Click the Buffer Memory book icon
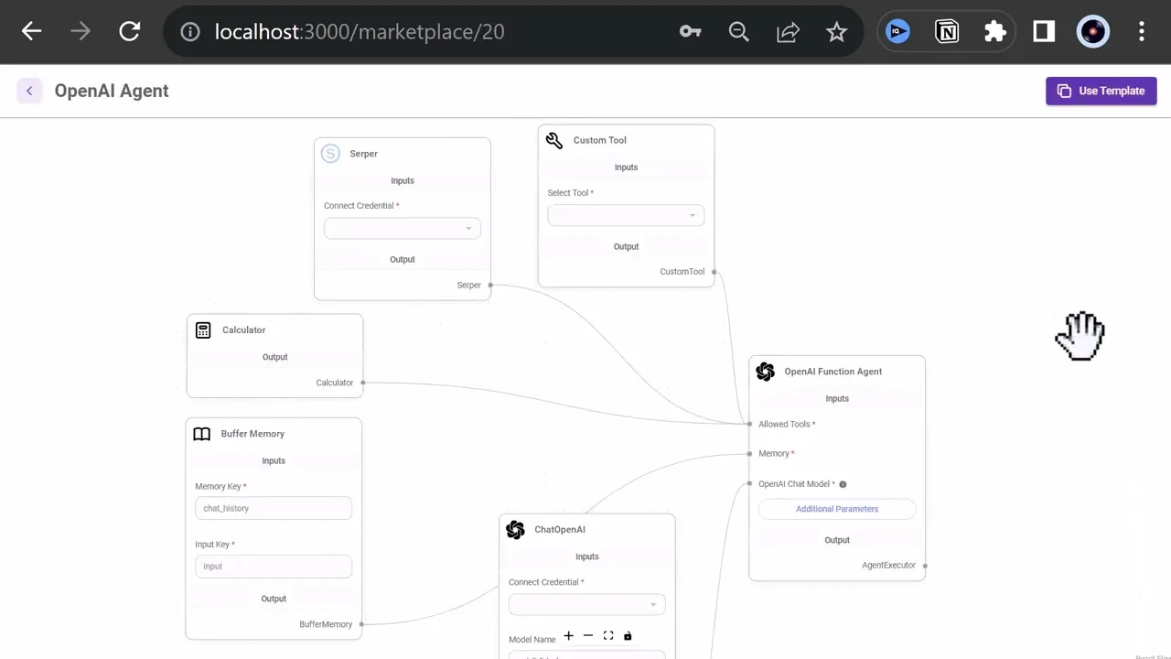This screenshot has height=659, width=1171. (x=202, y=434)
